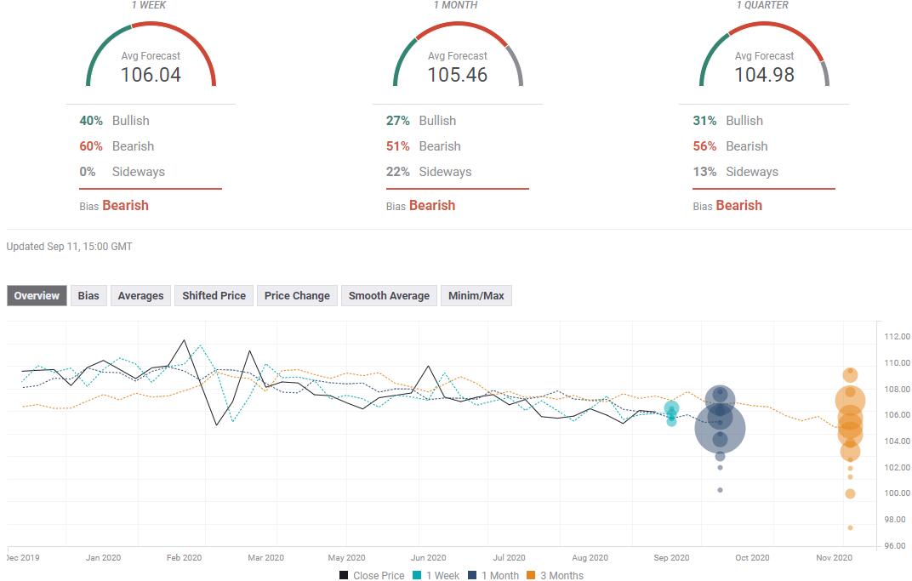Click the 22% Sideways value
This screenshot has height=581, width=912.
[398, 172]
